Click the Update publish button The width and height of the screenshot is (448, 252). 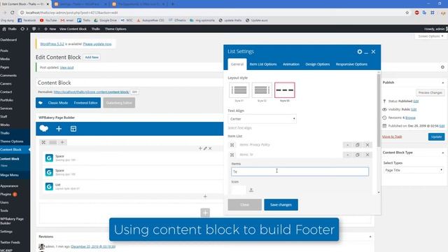[x=436, y=137]
